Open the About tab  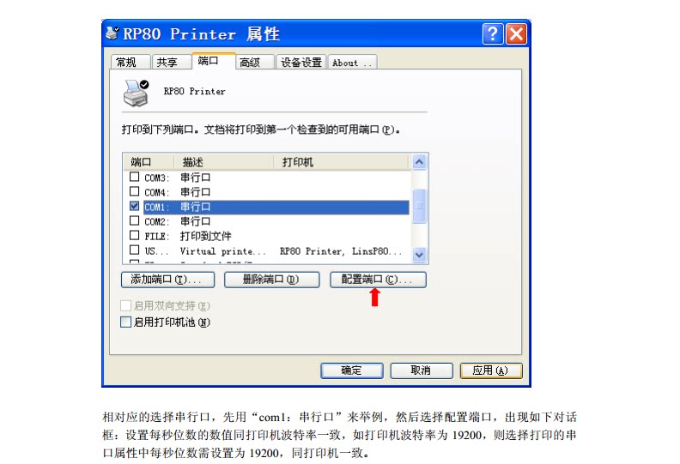(x=352, y=62)
